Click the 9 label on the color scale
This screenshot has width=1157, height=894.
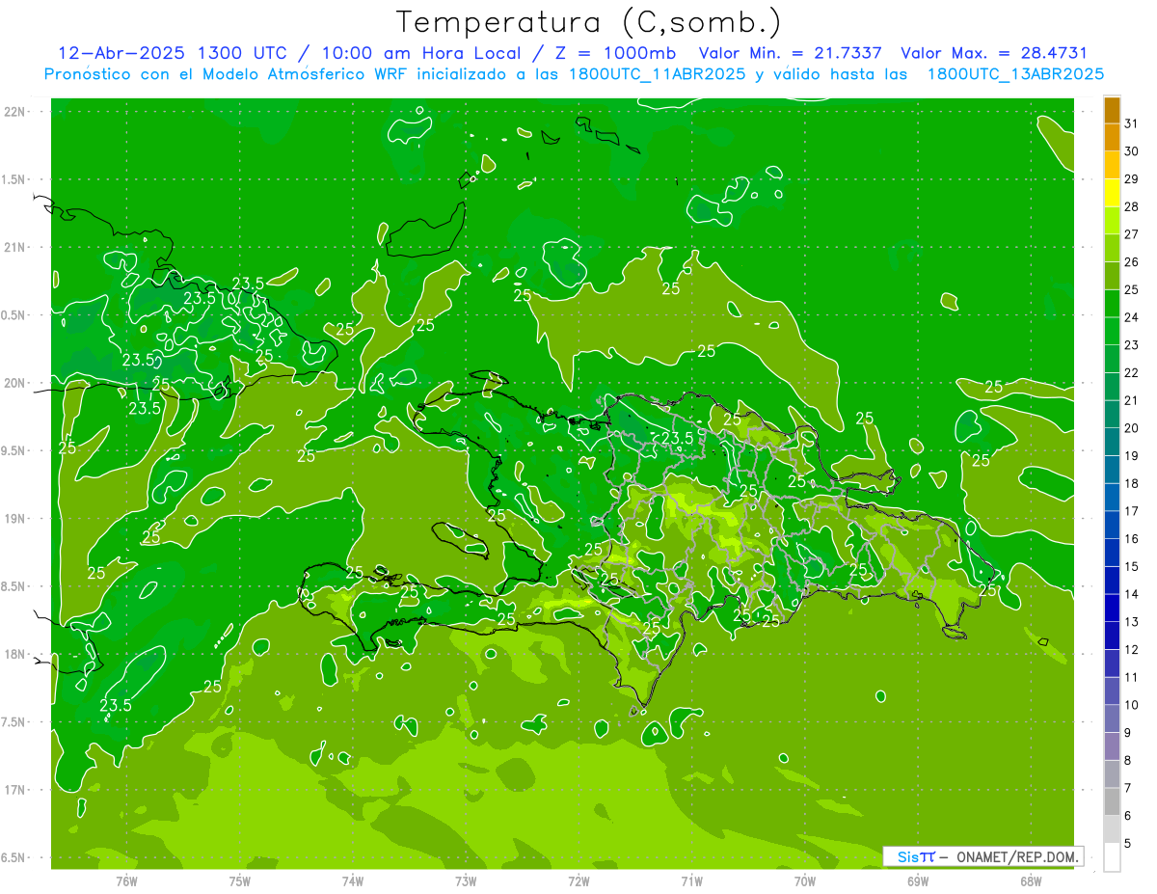point(1128,733)
